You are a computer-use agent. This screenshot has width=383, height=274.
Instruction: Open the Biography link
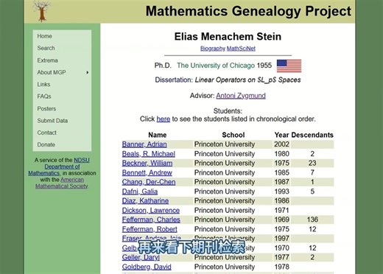click(213, 49)
